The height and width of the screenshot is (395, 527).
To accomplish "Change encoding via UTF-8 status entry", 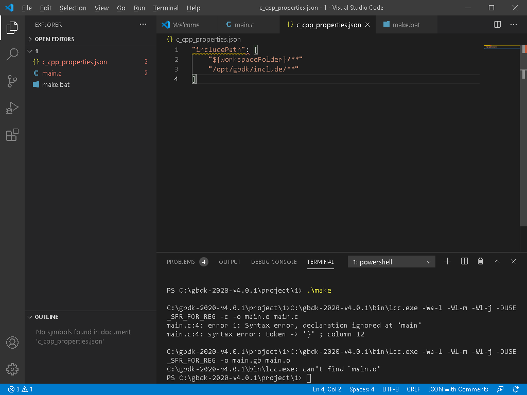I will (x=390, y=389).
